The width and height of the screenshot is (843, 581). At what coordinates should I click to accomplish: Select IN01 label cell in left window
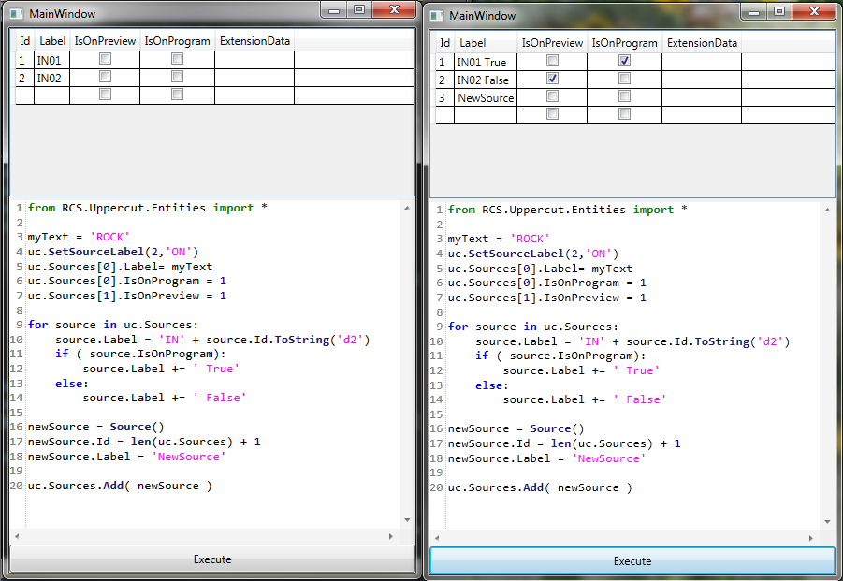click(x=51, y=60)
